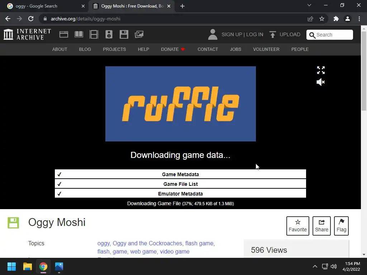The width and height of the screenshot is (367, 275).
Task: Open the CONTACT menu item
Action: point(208,49)
